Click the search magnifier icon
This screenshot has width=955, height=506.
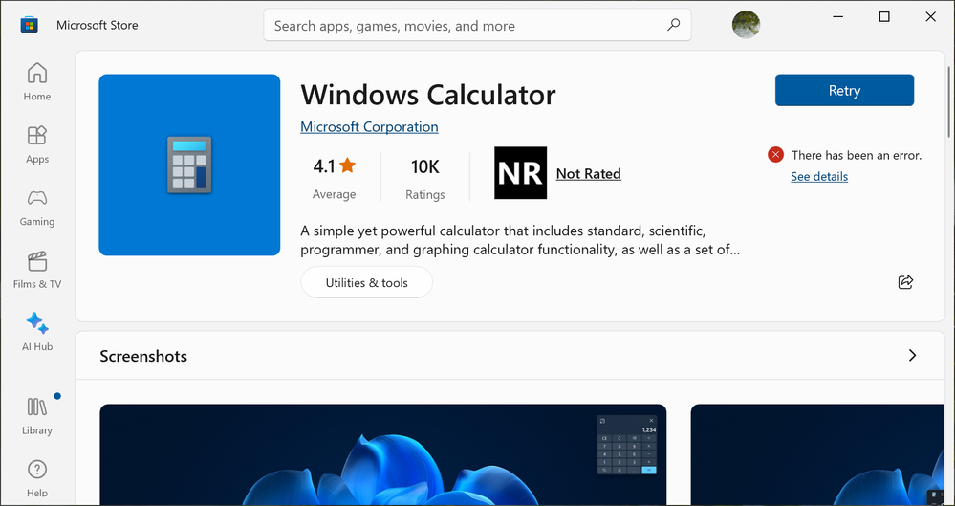[x=673, y=25]
